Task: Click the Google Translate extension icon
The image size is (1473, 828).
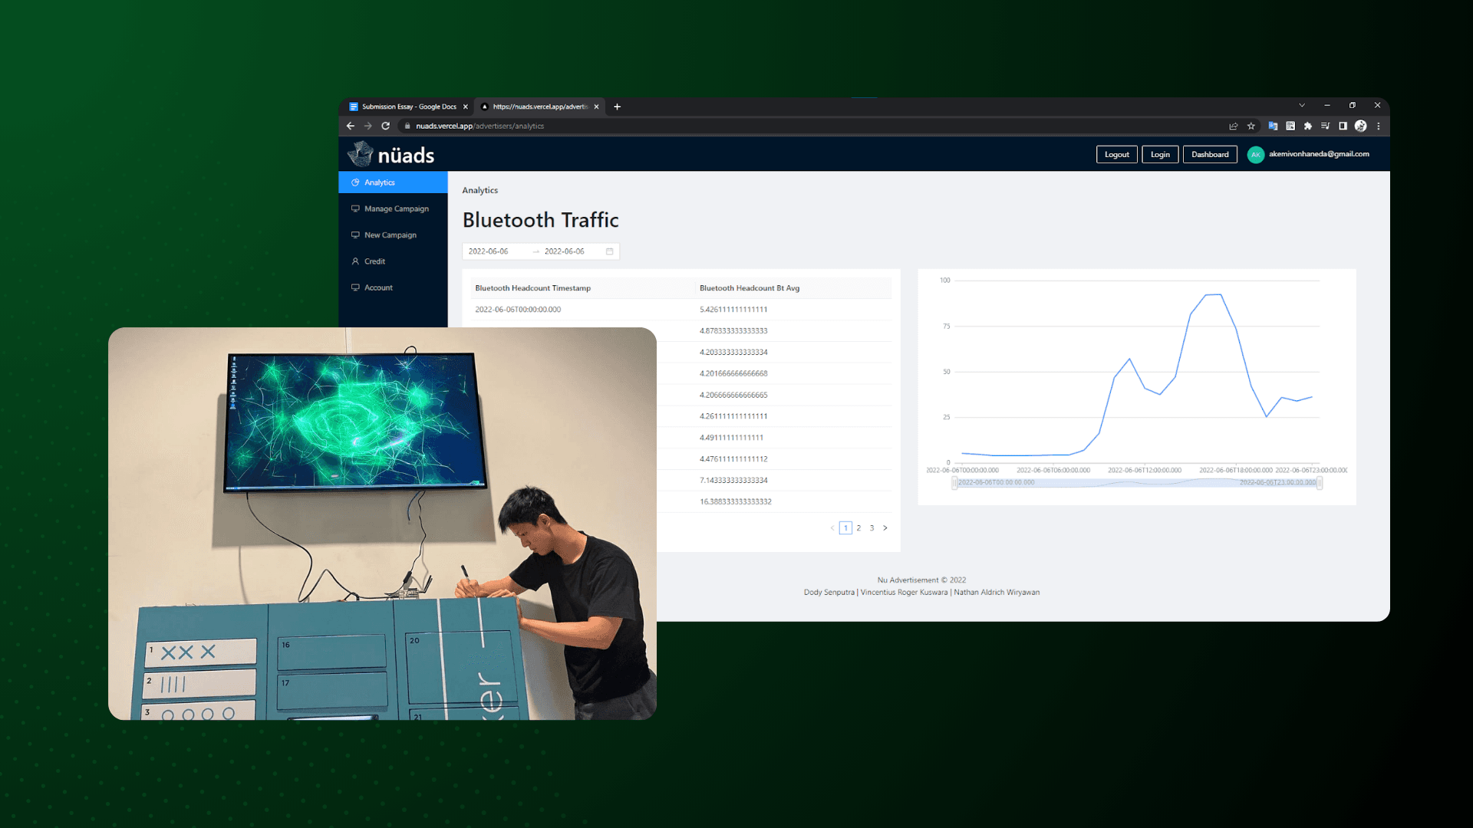Action: [1273, 127]
